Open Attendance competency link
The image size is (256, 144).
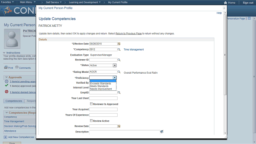10,131
